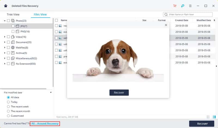Open the shopping cart icon

point(175,6)
